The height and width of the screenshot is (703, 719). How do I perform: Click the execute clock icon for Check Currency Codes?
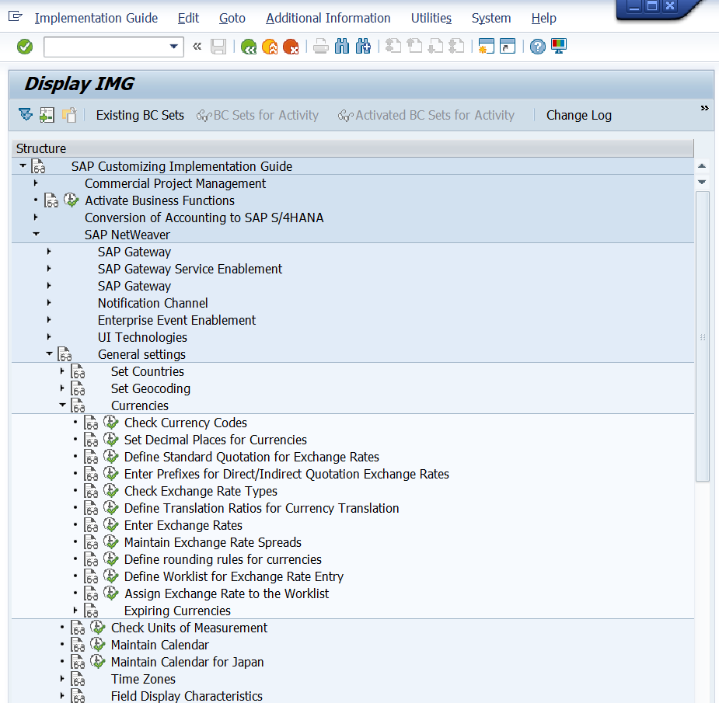tap(111, 422)
